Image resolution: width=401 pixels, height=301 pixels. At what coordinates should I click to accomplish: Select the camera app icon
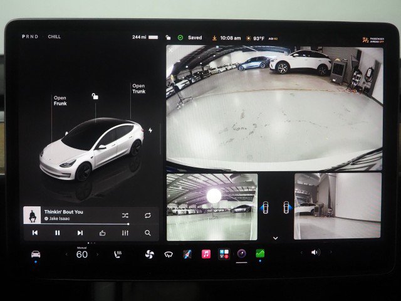pyautogui.click(x=242, y=253)
